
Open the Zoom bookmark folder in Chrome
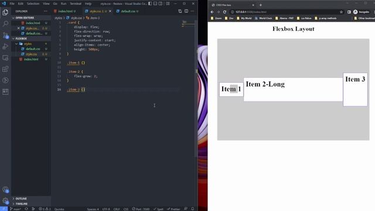[216, 18]
